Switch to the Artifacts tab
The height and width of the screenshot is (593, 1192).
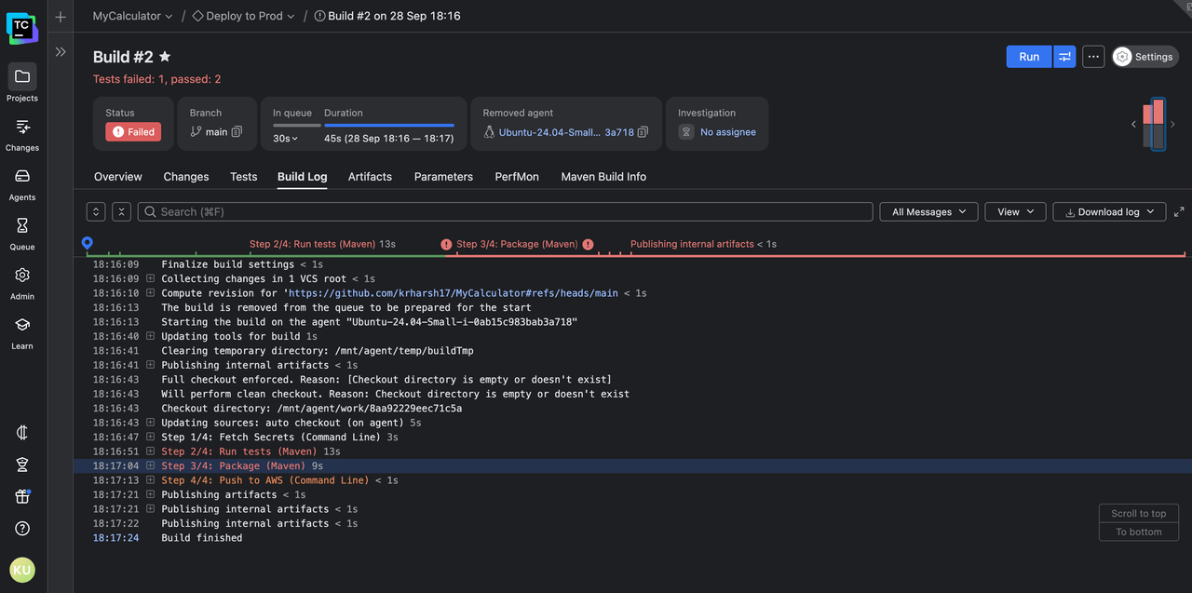point(370,177)
